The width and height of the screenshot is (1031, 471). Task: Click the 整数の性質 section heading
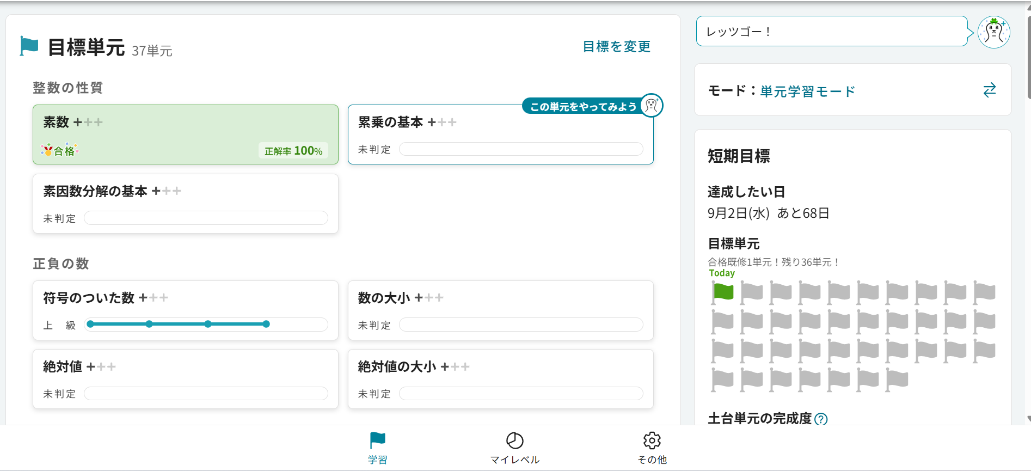67,88
